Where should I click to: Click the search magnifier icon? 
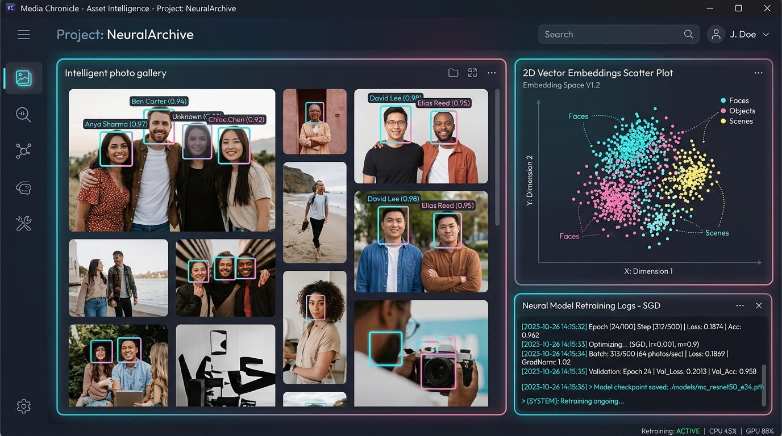click(x=688, y=34)
